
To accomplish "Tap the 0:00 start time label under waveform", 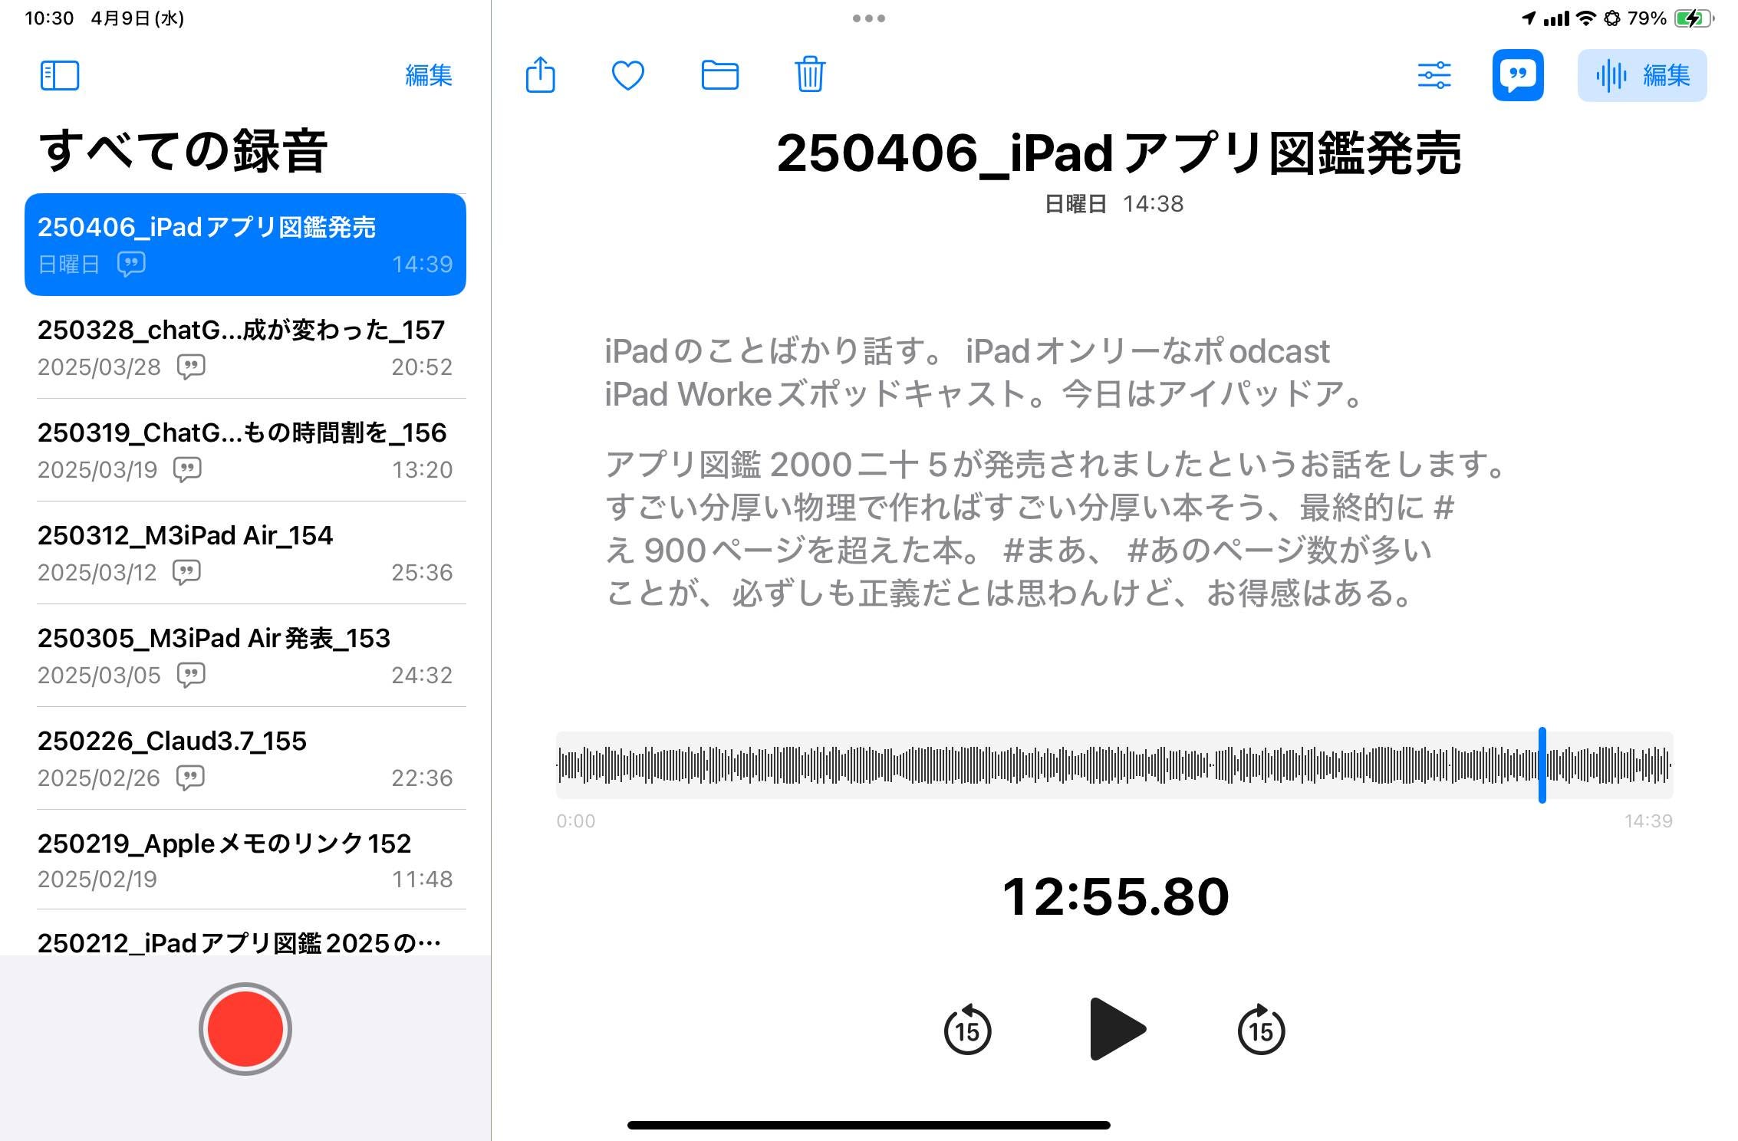I will [575, 820].
